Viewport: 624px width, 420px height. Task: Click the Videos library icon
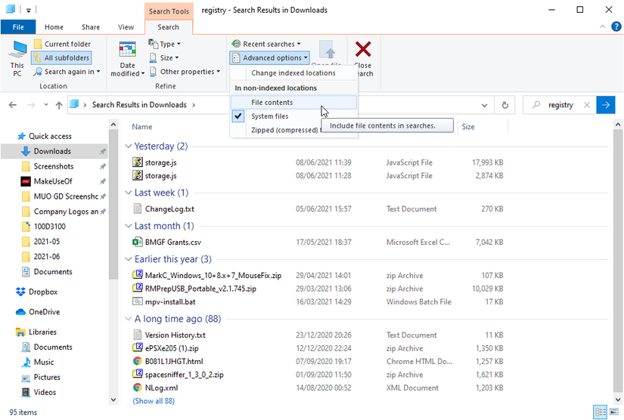click(26, 392)
